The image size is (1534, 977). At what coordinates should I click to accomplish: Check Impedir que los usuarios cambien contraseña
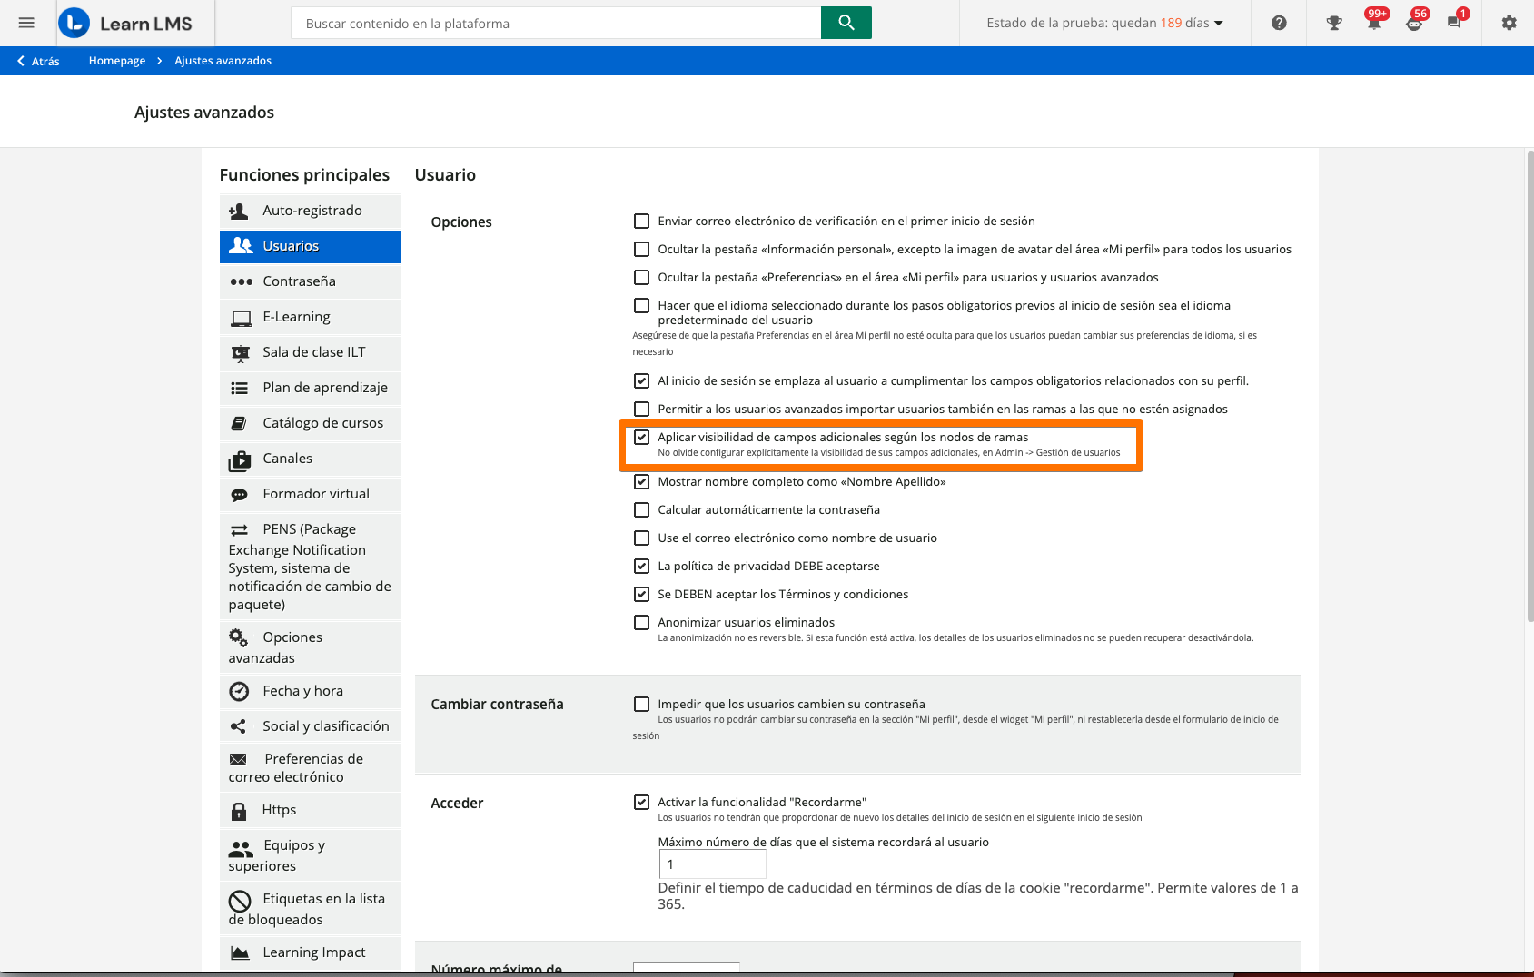click(641, 704)
